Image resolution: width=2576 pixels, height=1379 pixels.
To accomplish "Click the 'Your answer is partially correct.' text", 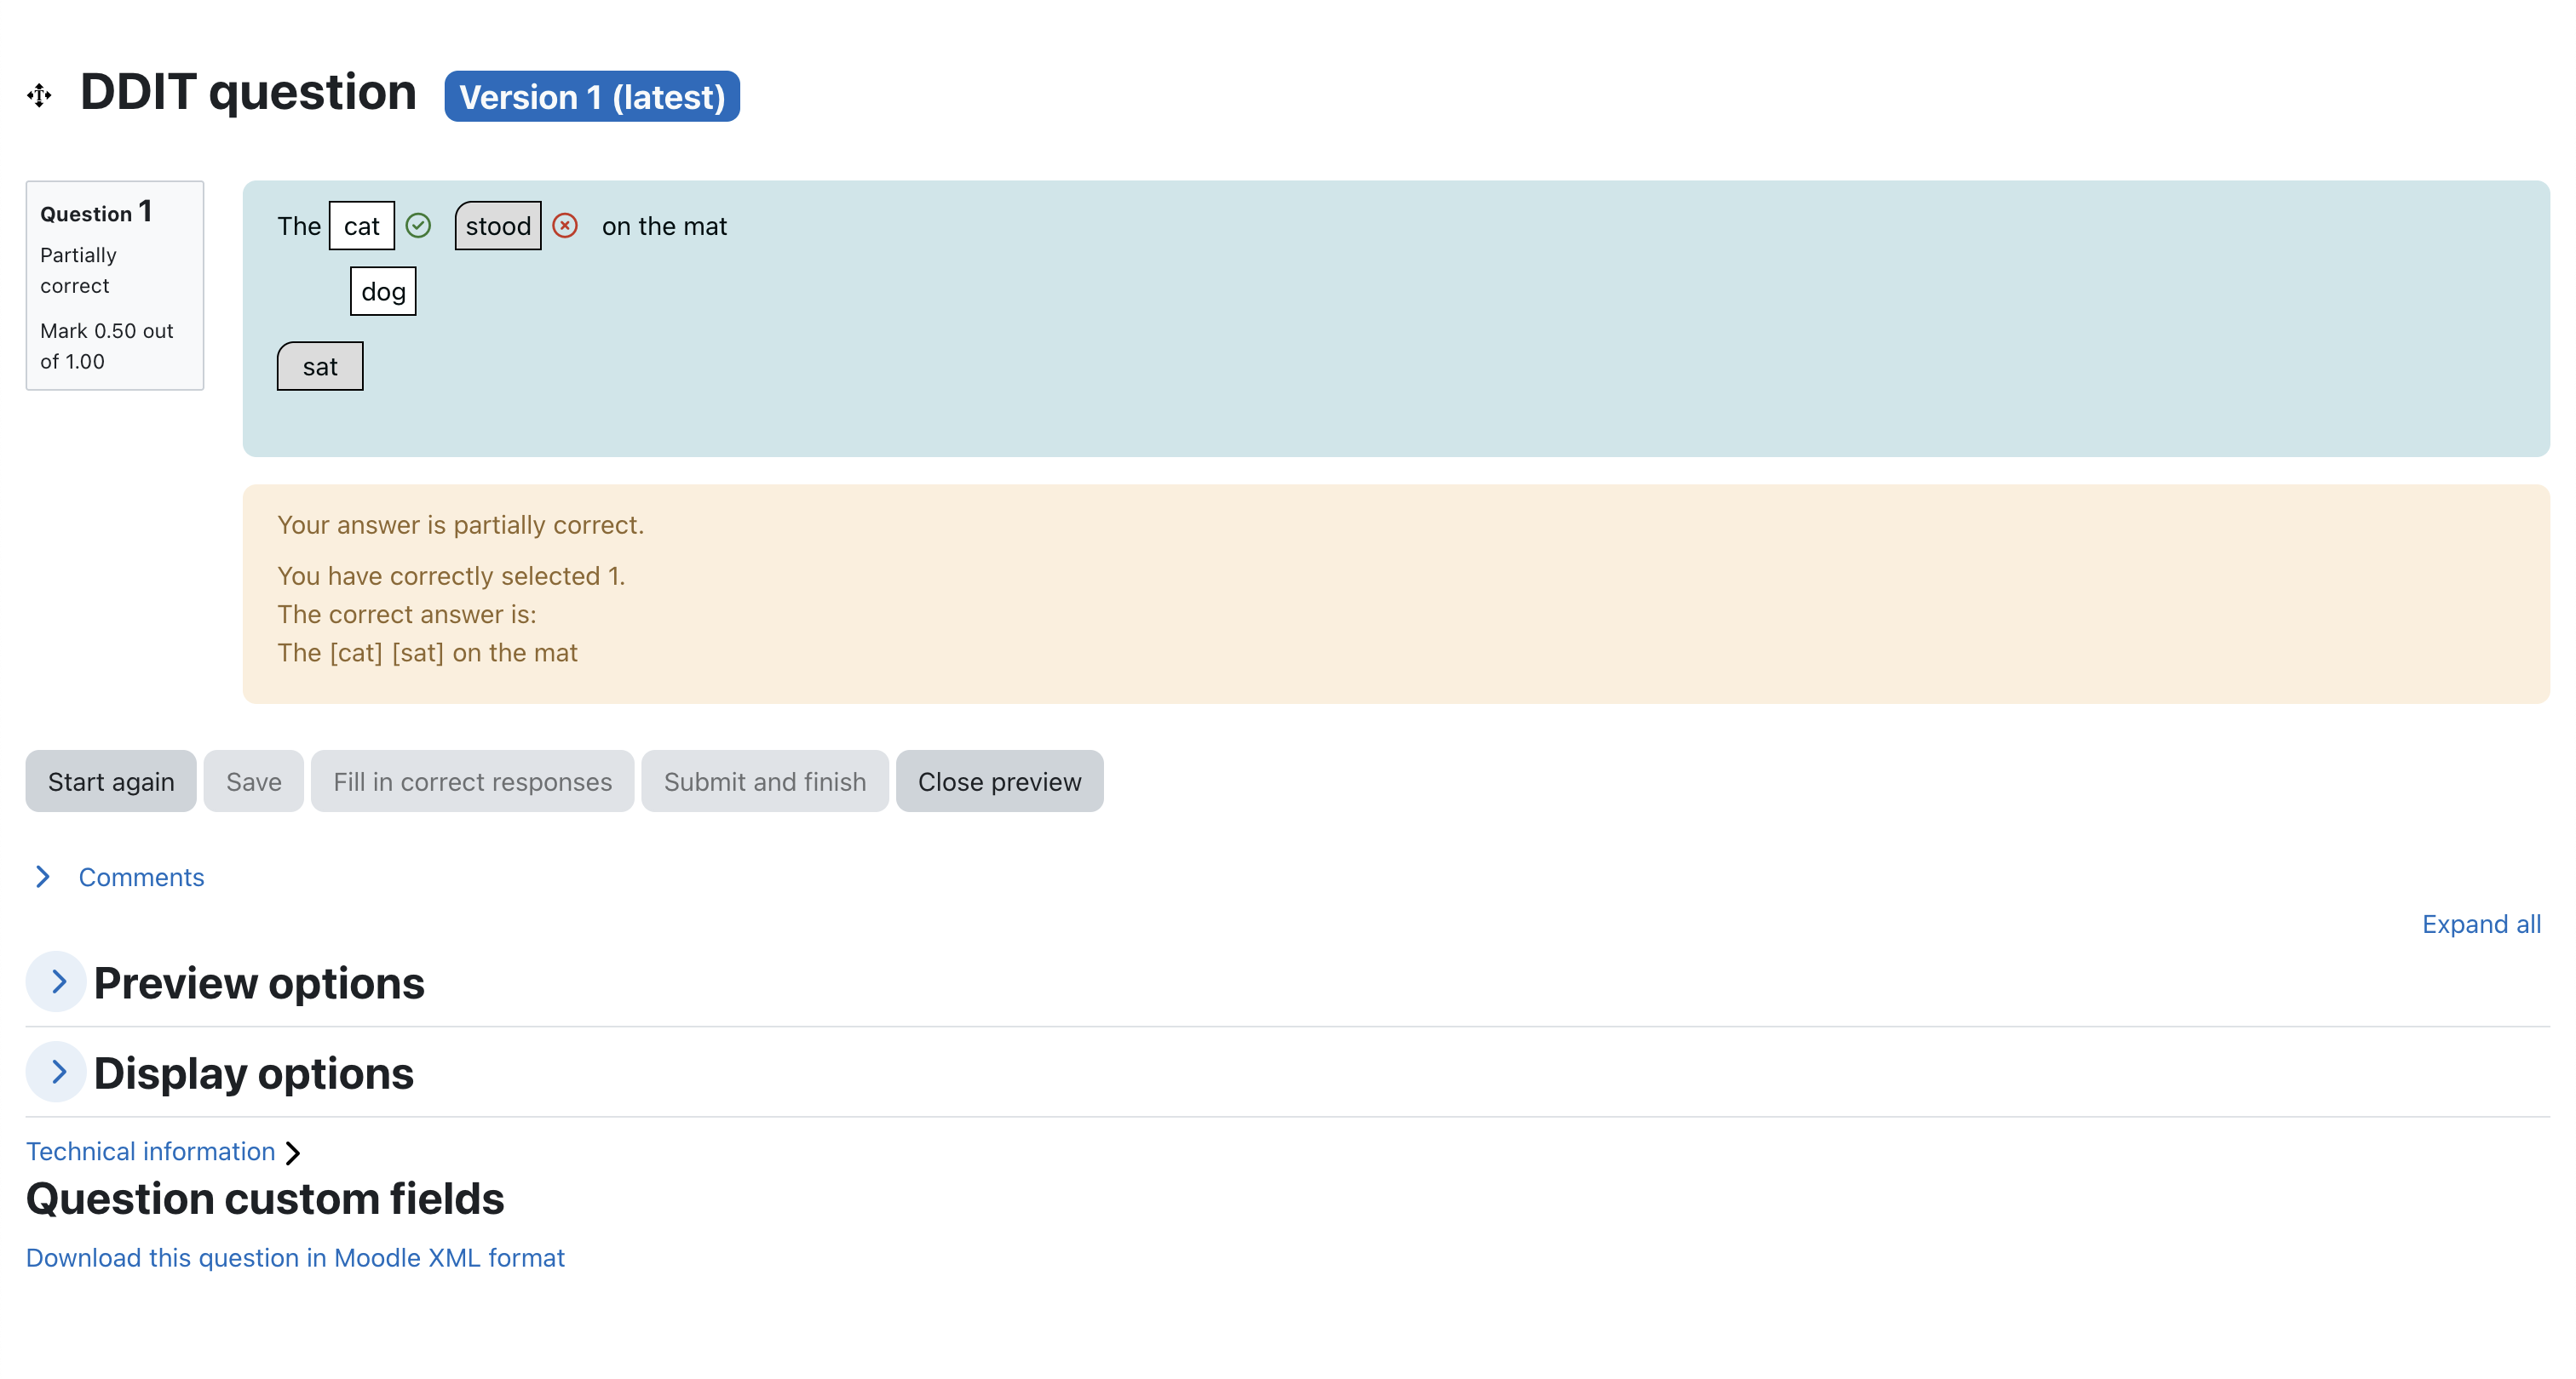I will 460,524.
